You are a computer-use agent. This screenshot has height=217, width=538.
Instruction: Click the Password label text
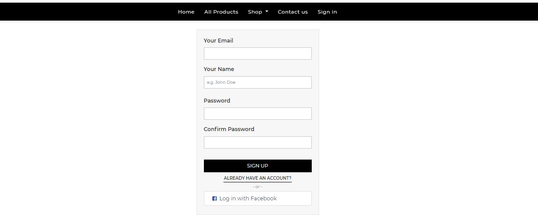click(x=217, y=101)
